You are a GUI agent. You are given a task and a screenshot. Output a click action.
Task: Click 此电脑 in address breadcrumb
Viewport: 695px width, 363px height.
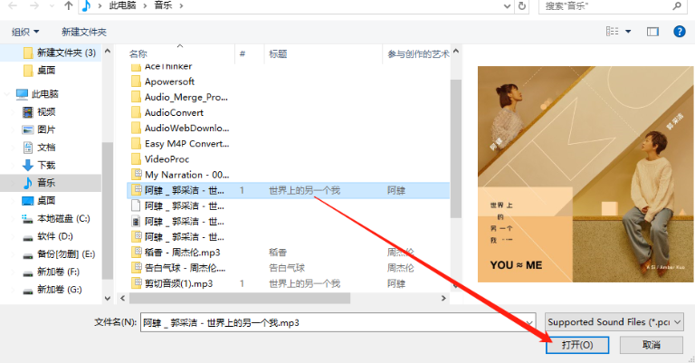click(122, 5)
